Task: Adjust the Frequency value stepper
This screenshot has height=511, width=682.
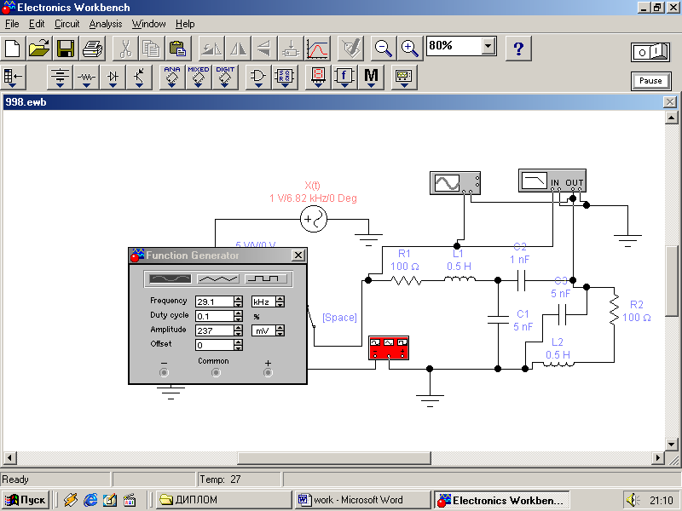Action: coord(238,301)
